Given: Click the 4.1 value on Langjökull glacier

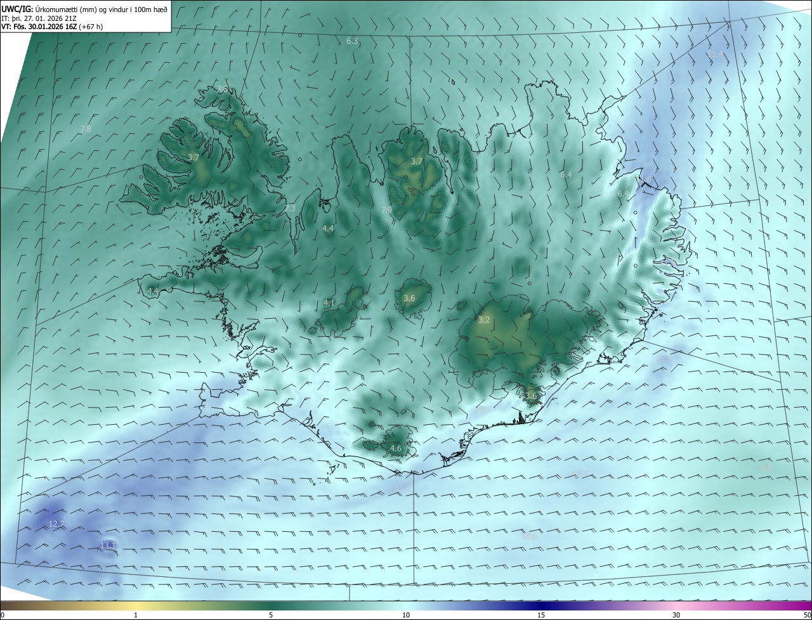Looking at the screenshot, I should [329, 302].
